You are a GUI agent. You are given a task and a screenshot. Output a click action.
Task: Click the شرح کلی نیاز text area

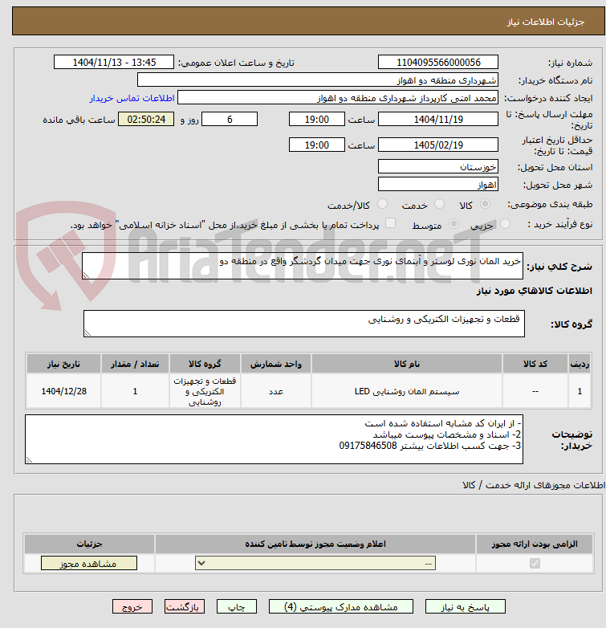(303, 266)
